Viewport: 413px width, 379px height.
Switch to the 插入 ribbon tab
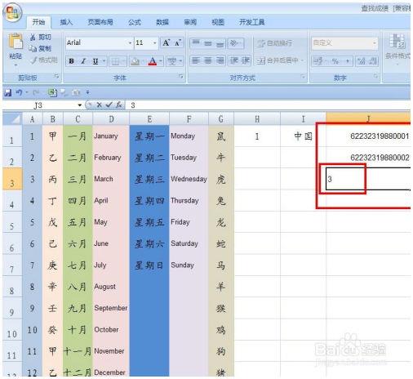(66, 22)
